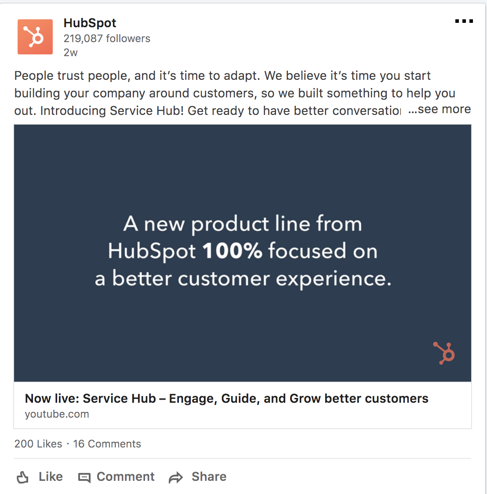Click the speech bubble Comment icon
This screenshot has height=494, width=487.
84,477
